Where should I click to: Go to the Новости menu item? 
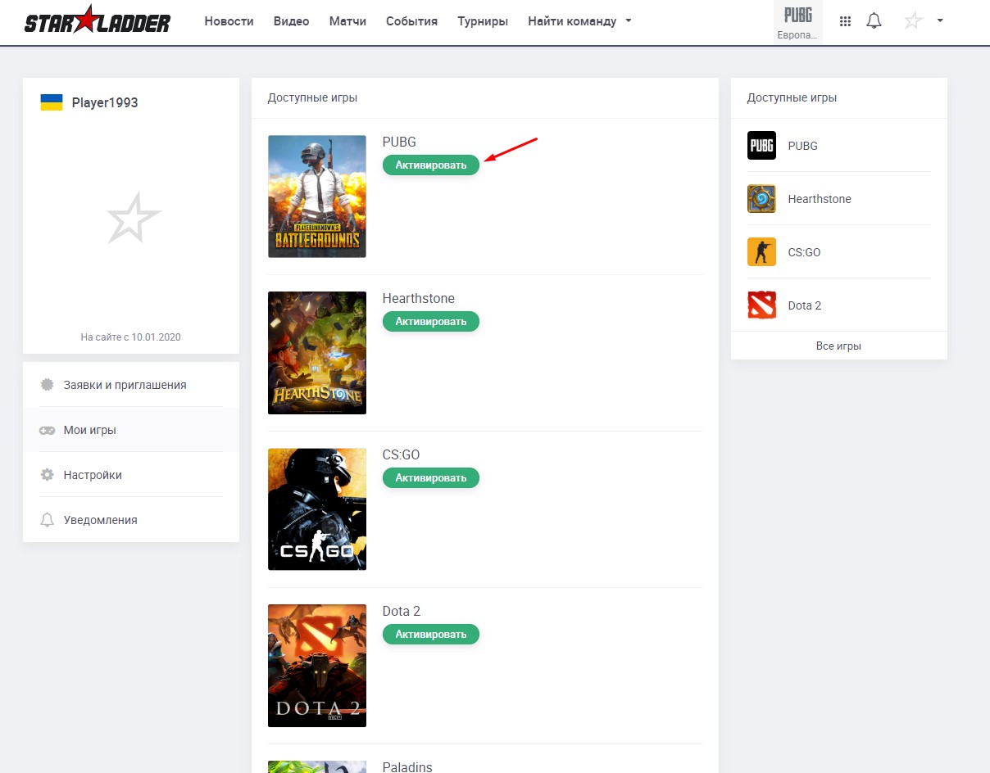point(229,21)
